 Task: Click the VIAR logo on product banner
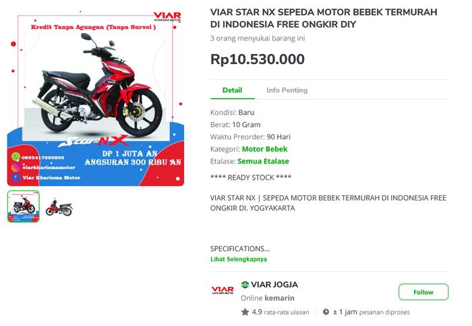pyautogui.click(x=167, y=17)
